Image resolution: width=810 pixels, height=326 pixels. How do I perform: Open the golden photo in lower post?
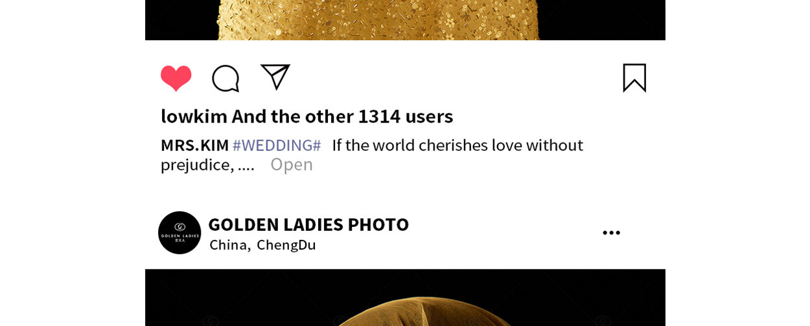tap(405, 297)
